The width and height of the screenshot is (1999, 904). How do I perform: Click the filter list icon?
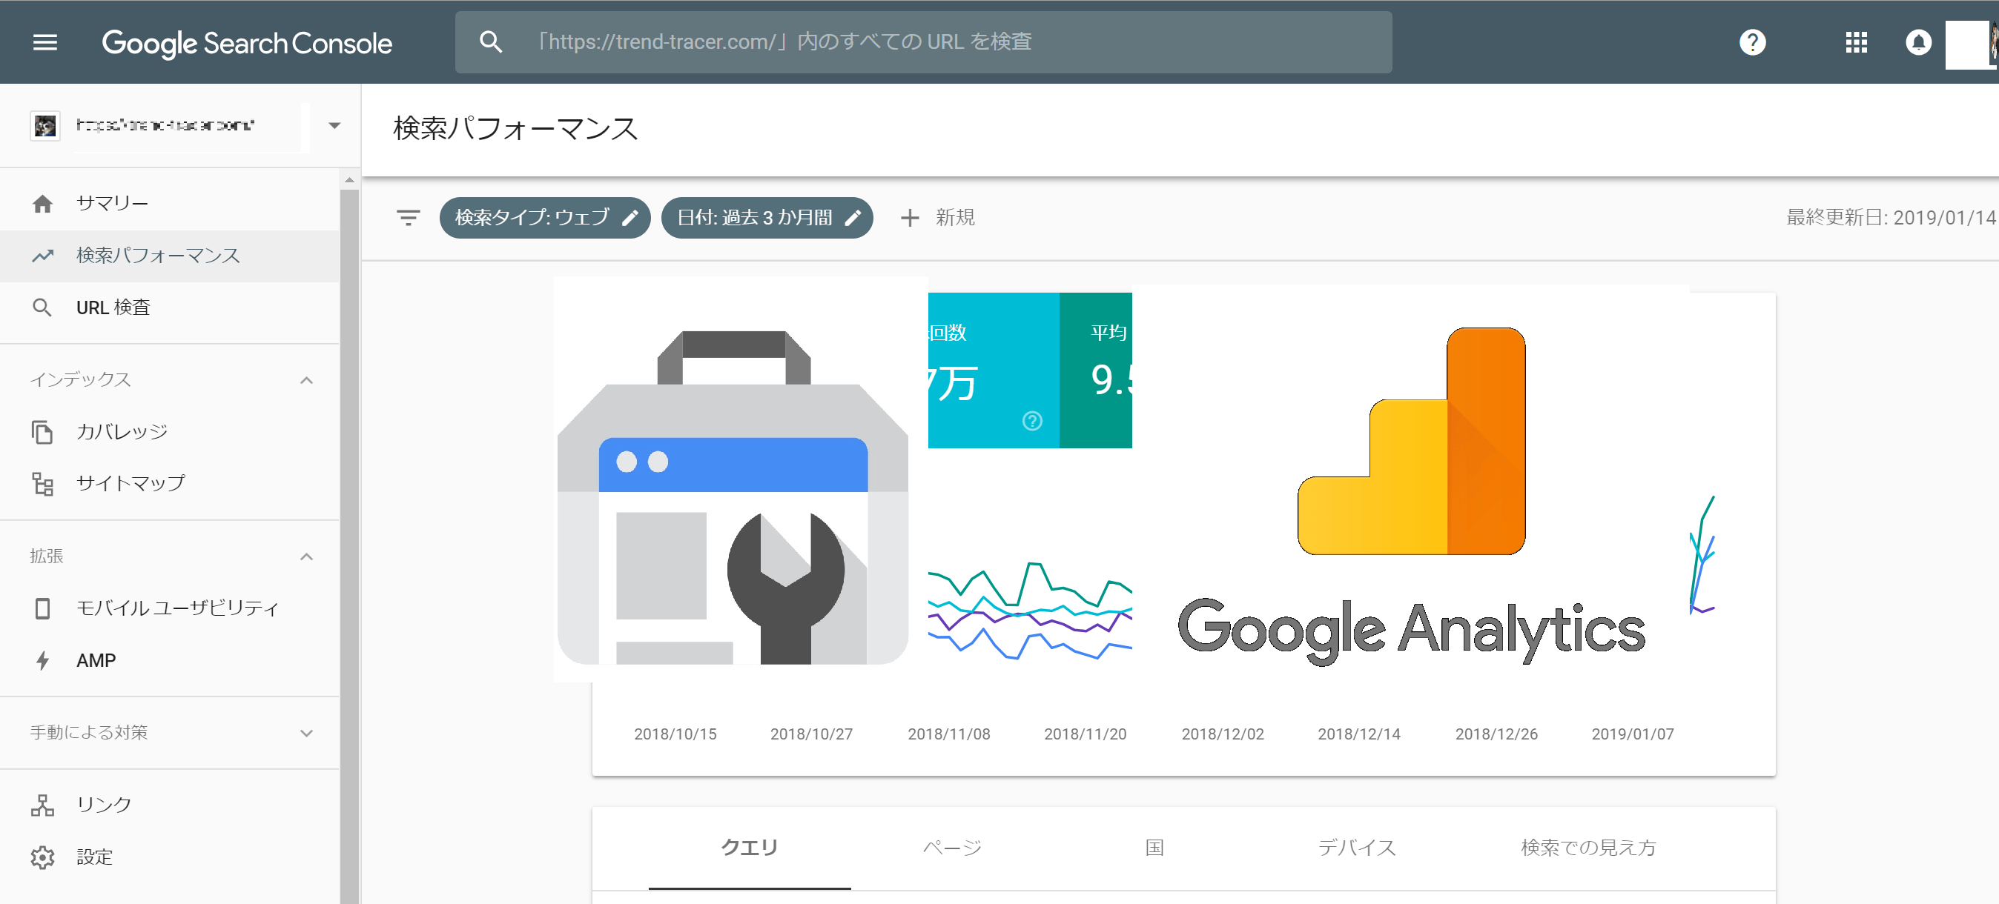coord(409,218)
